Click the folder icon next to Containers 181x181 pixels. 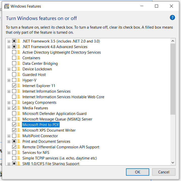[x=19, y=58]
